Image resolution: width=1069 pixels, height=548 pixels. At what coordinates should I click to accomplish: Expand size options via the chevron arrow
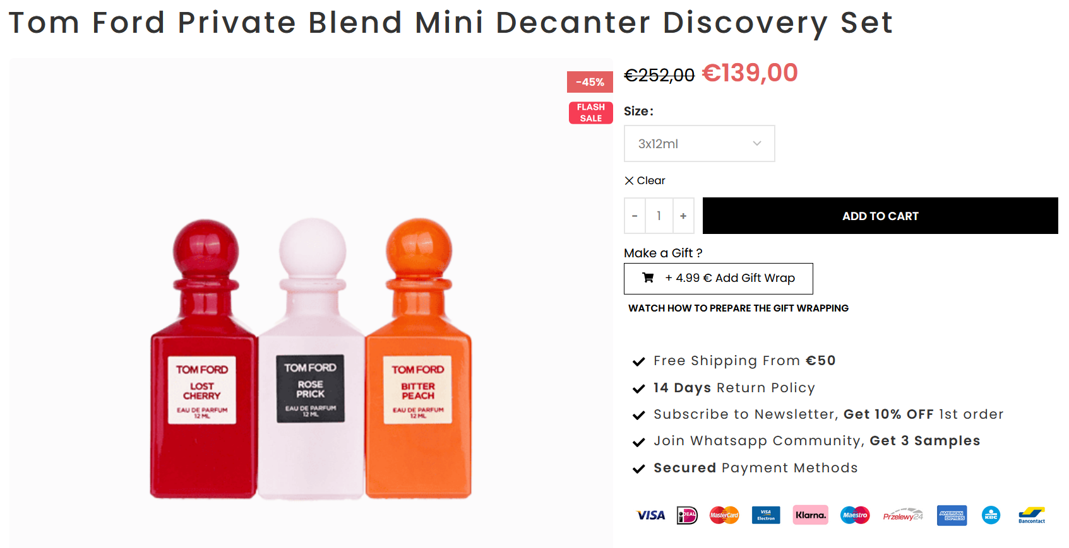(757, 144)
